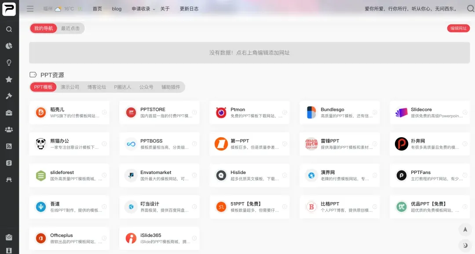475x254 pixels.
Task: Click the Ptmon monster logo icon
Action: click(x=221, y=112)
